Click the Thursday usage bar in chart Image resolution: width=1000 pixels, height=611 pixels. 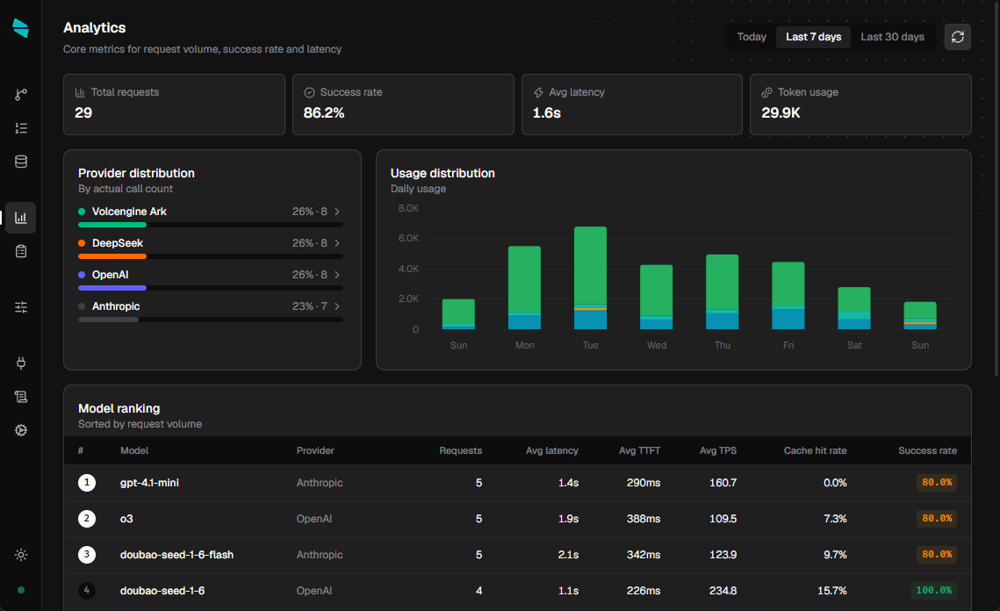(x=723, y=292)
